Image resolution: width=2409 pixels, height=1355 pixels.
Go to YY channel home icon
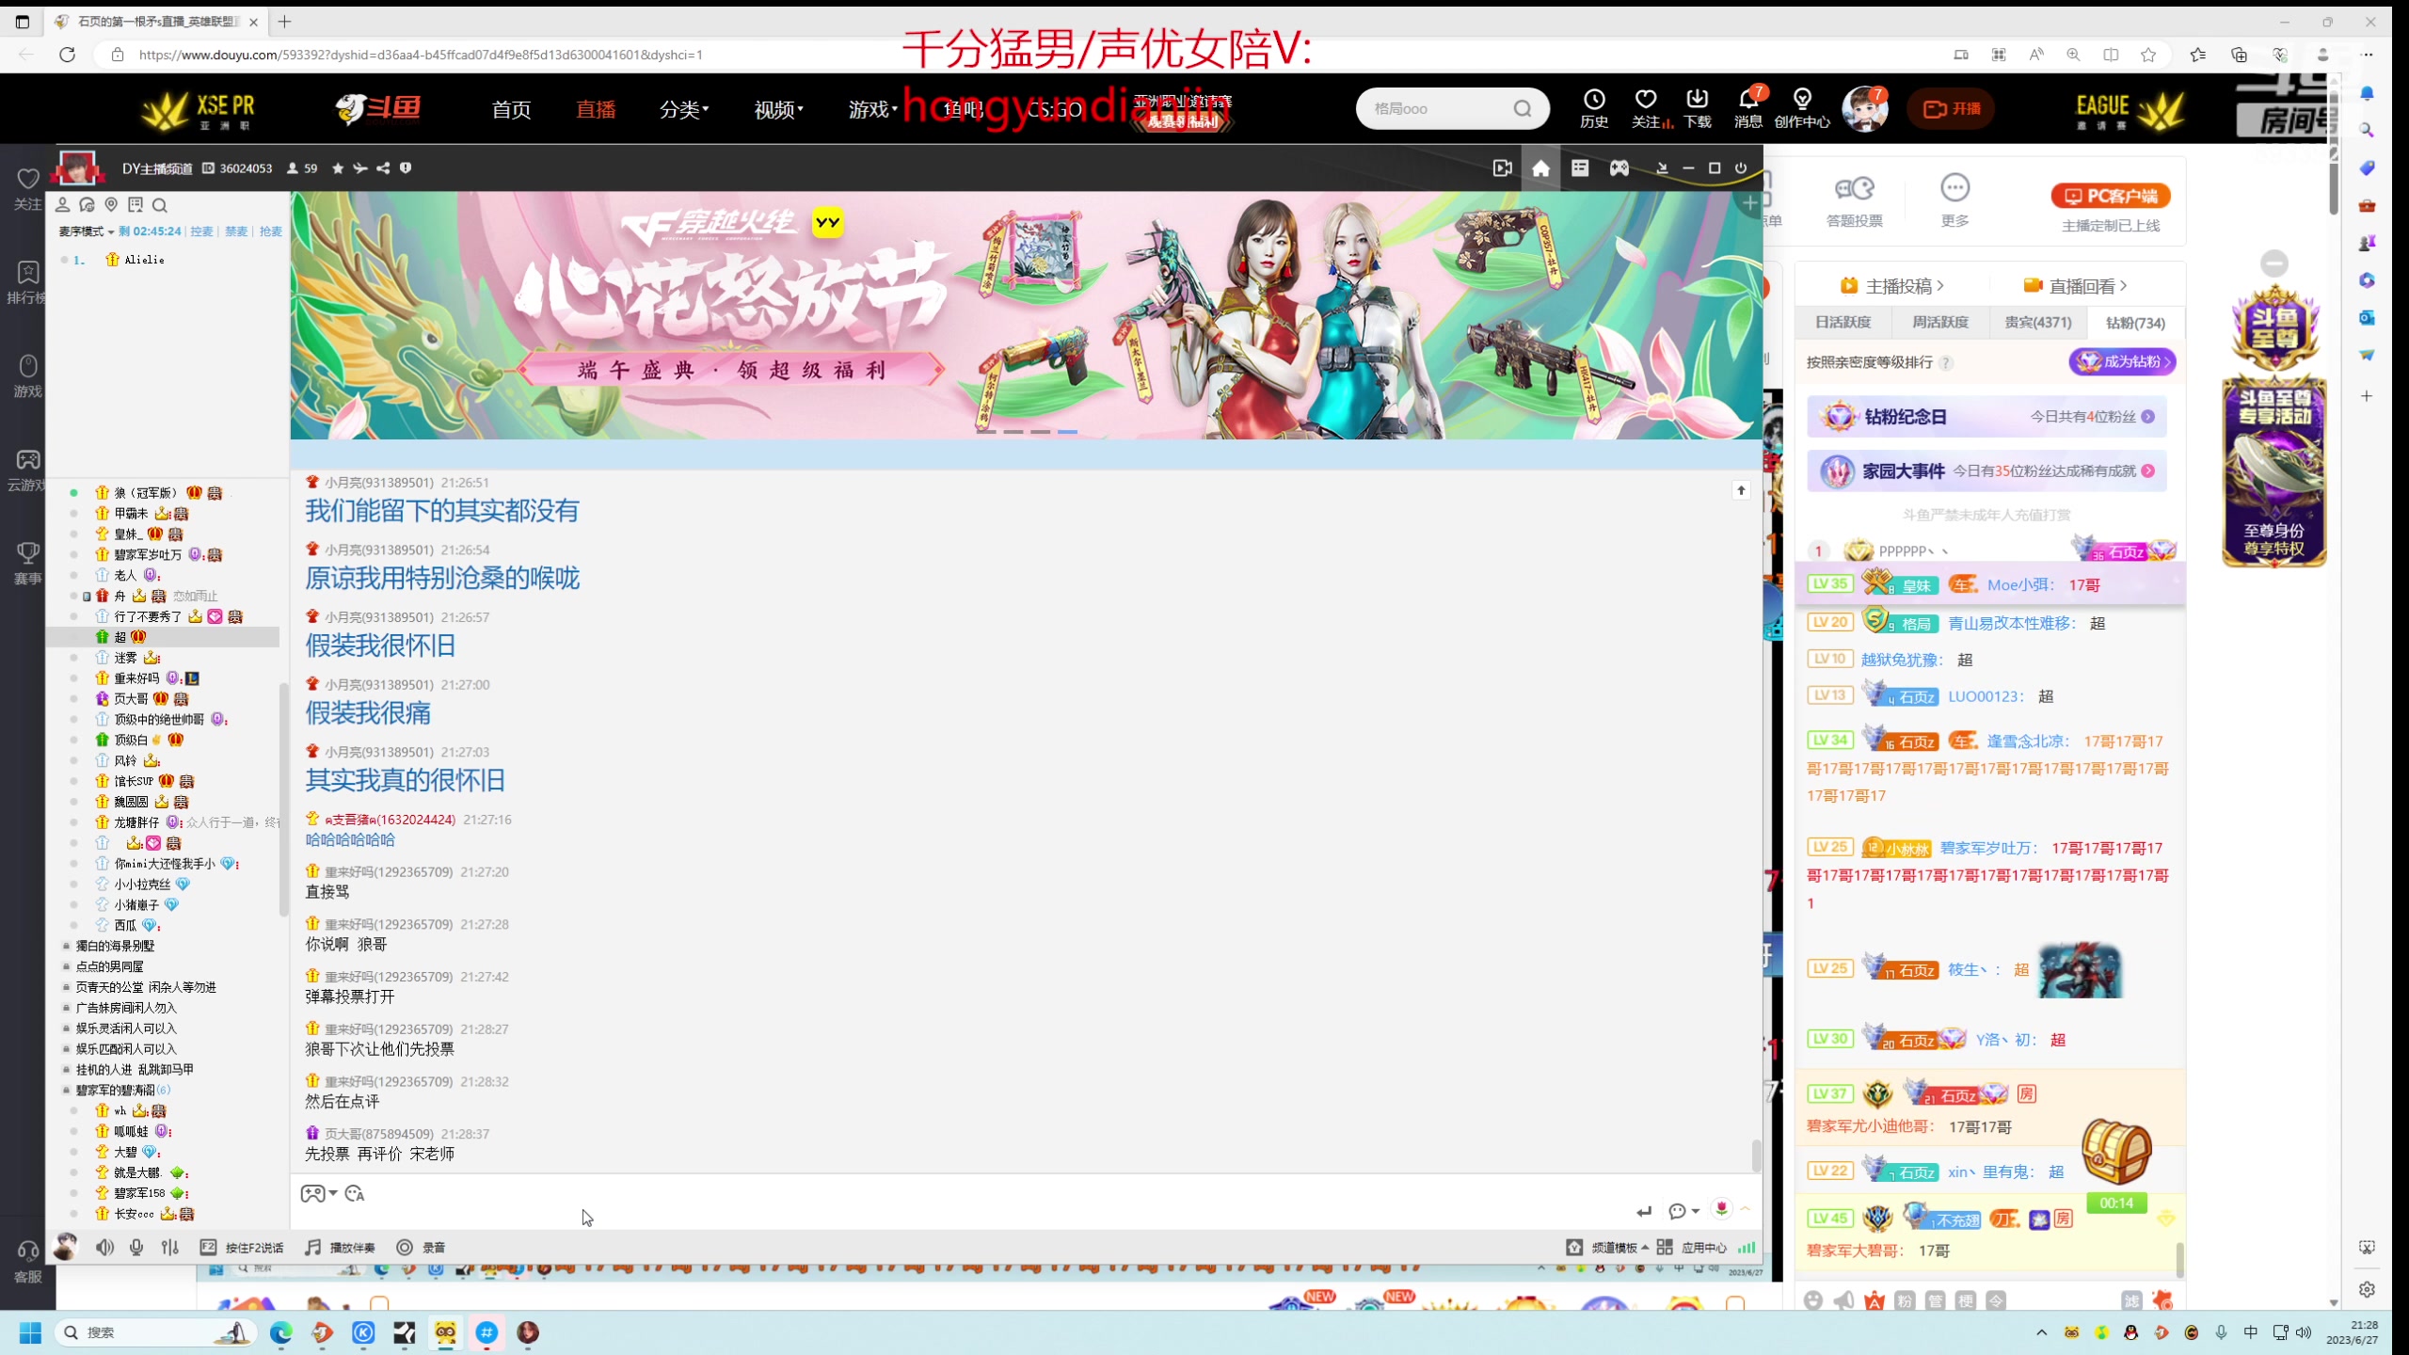1540,168
